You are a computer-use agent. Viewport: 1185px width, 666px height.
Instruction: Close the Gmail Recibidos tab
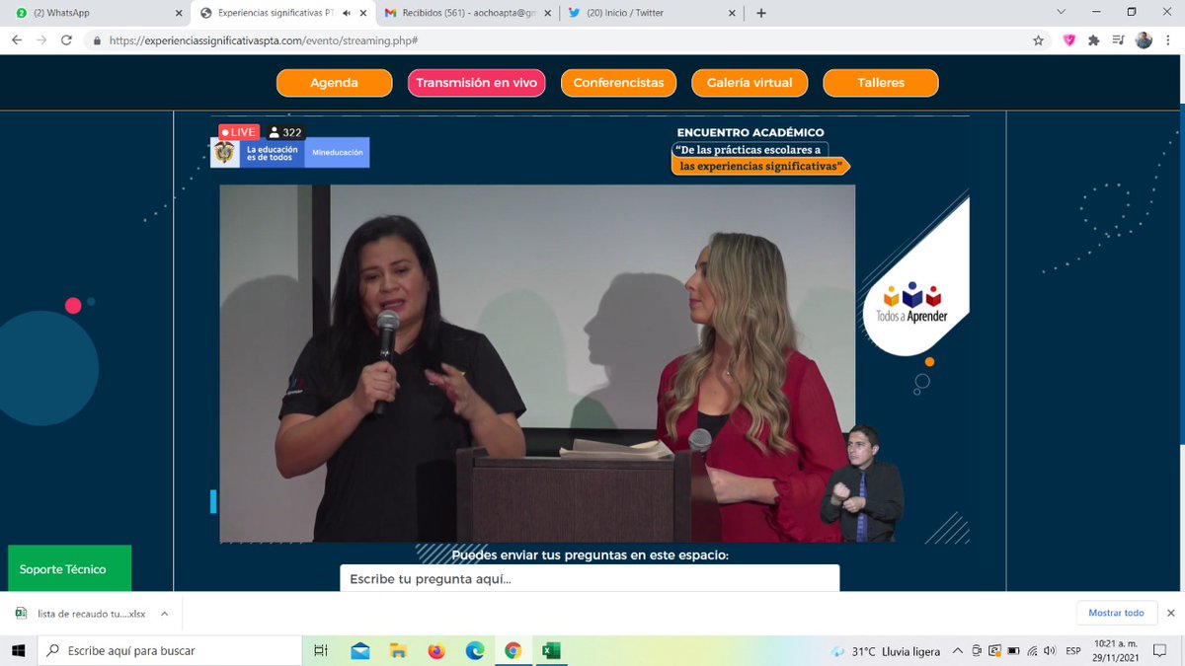point(546,13)
